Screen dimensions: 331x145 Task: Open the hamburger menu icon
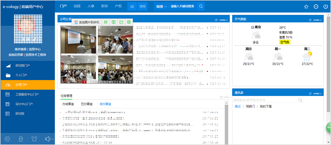(x=132, y=7)
